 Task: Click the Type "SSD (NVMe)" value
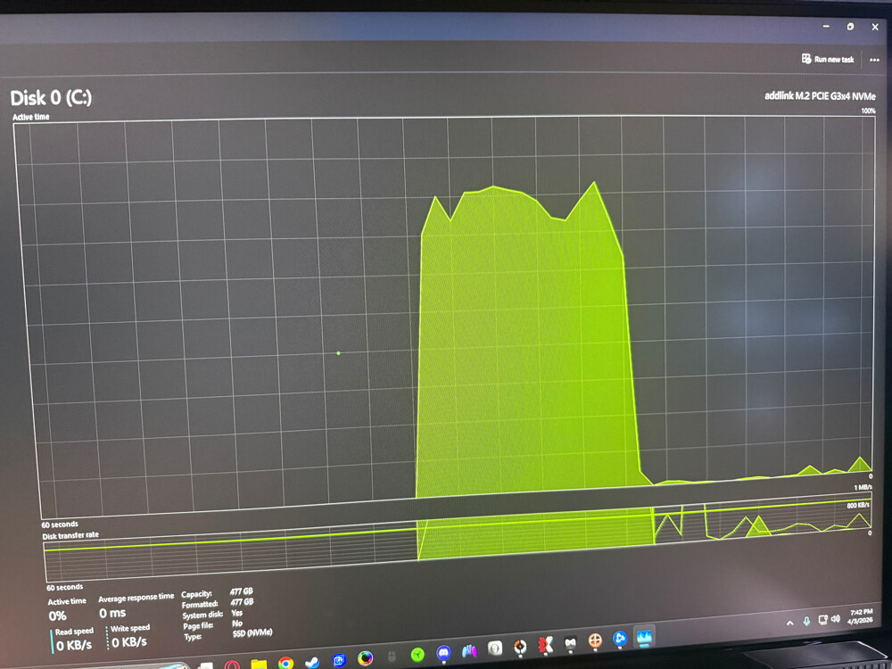(252, 633)
